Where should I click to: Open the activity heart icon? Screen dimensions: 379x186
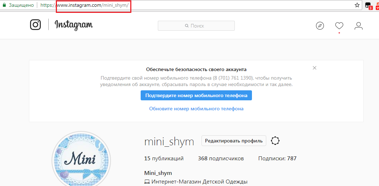(339, 26)
